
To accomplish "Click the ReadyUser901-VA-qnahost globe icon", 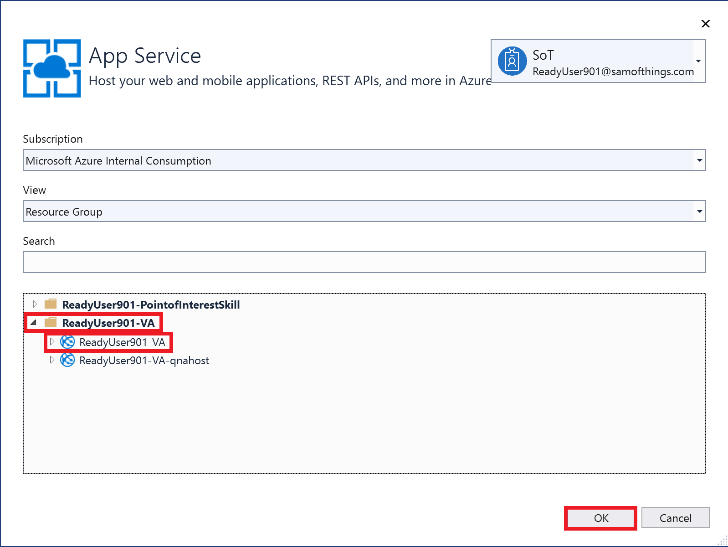I will pos(67,360).
